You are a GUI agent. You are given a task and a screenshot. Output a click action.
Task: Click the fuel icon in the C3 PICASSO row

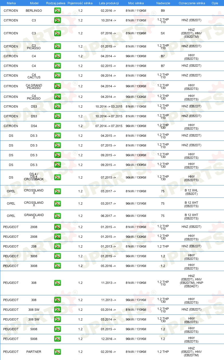click(x=57, y=47)
